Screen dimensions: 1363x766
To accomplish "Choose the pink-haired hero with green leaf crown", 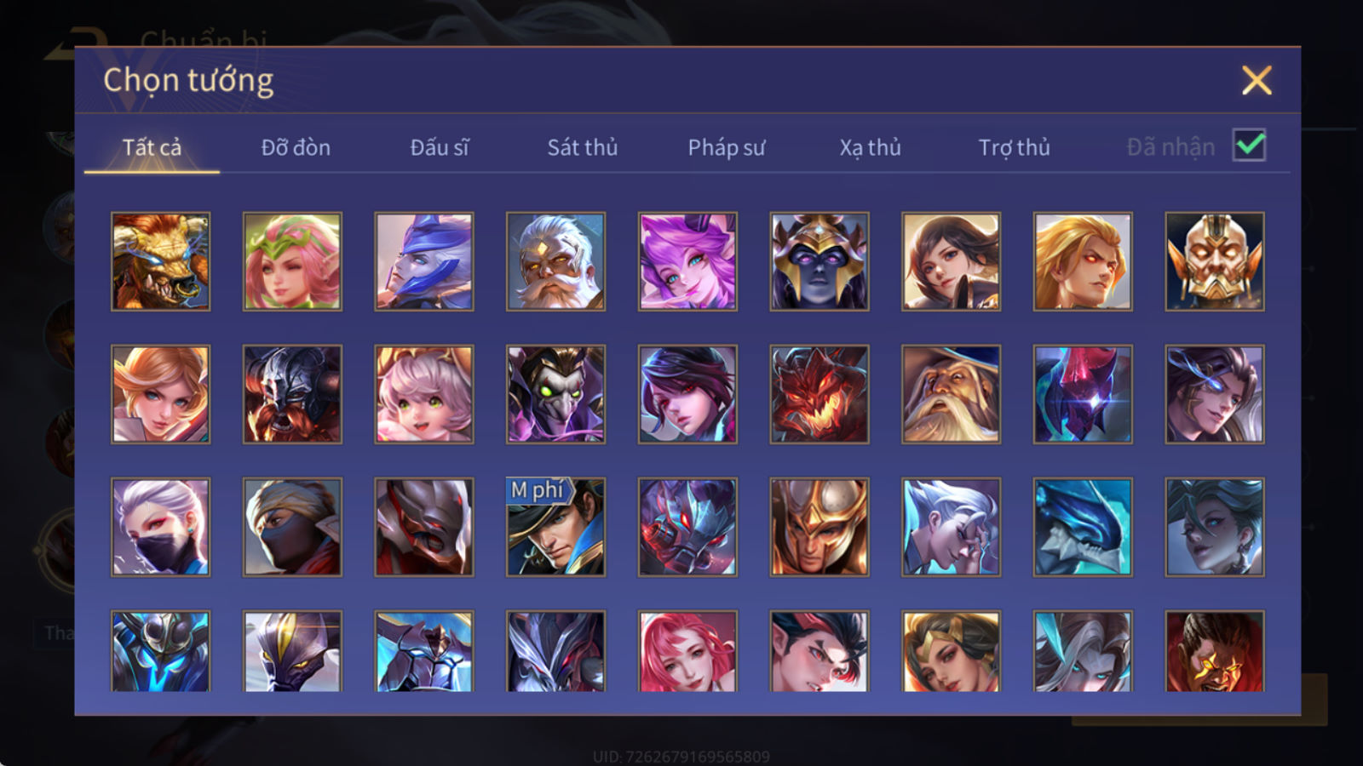I will [x=292, y=261].
